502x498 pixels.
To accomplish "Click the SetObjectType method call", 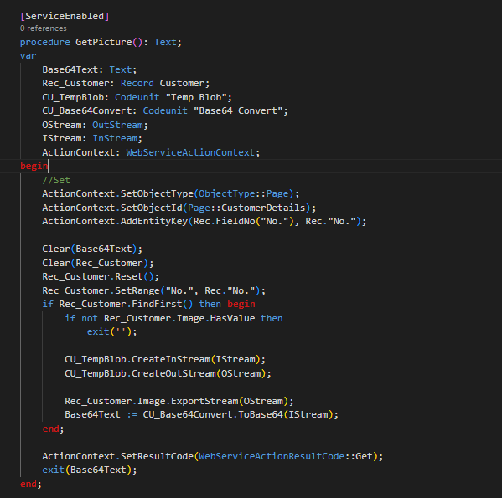I will pos(157,193).
